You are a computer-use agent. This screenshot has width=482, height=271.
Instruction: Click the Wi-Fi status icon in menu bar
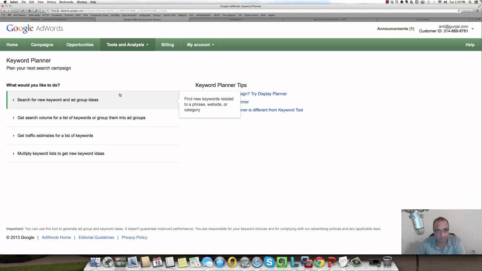[x=439, y=2]
